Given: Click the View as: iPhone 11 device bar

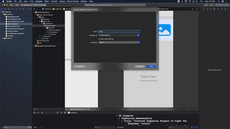Looking at the screenshot, I should click(79, 109).
